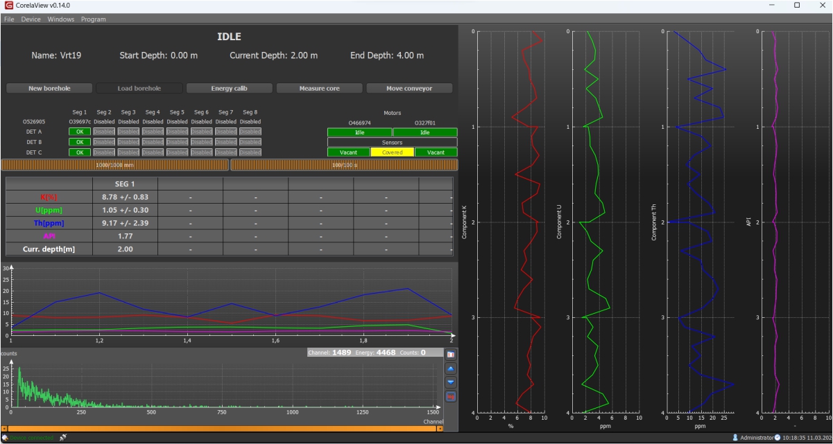833x444 pixels.
Task: Click the left arrow of the orange scrollbar
Action: [3, 429]
